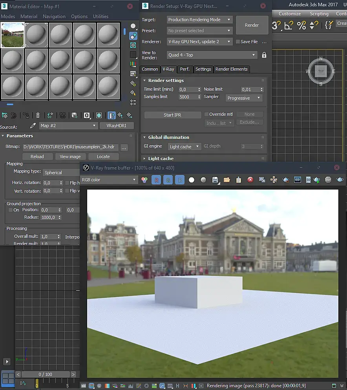
Task: Load image using folder icon in frame buffer
Action: click(226, 180)
